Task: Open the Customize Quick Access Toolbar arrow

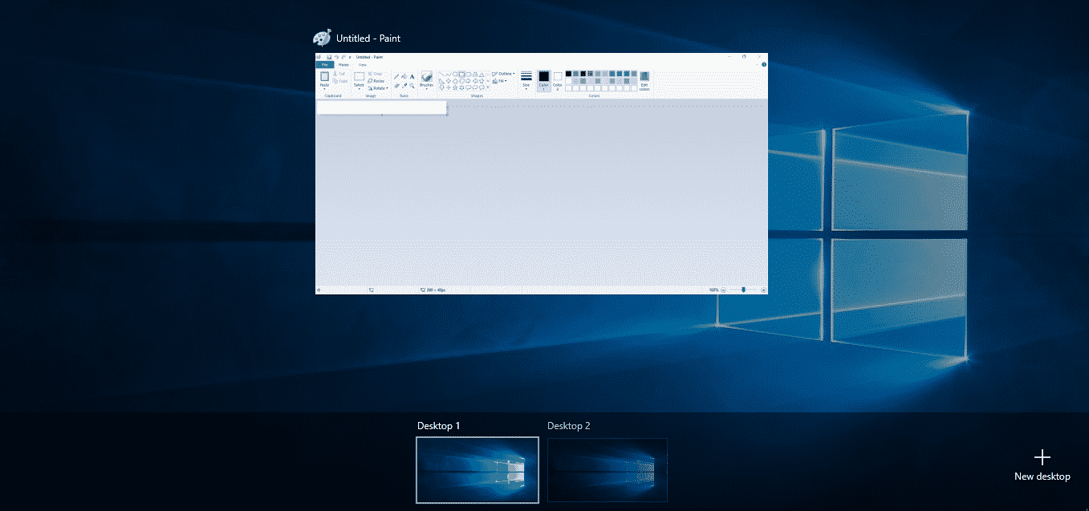Action: point(351,57)
